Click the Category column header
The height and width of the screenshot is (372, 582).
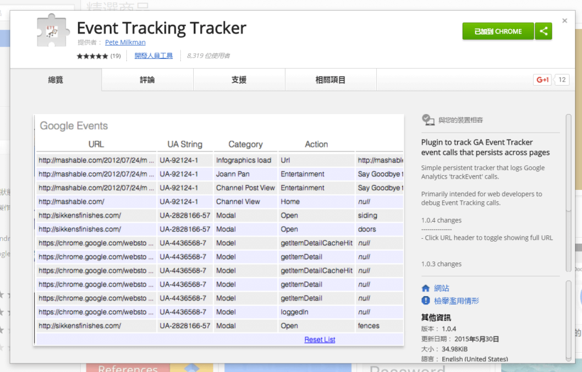[x=246, y=144]
